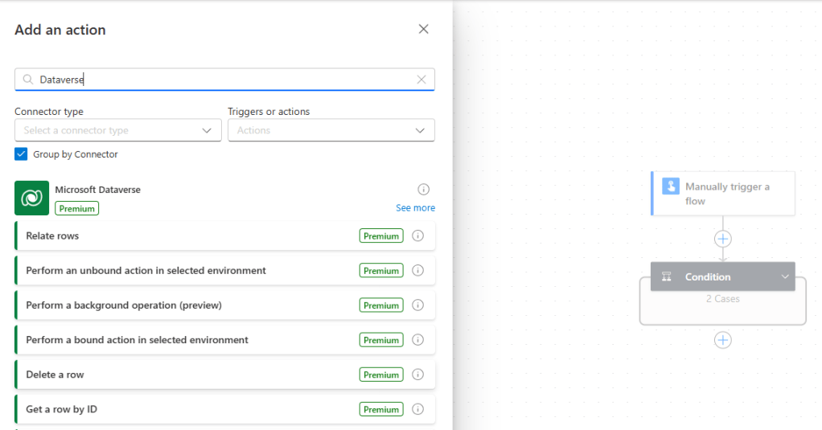Close the Add an action panel
The width and height of the screenshot is (822, 430).
pyautogui.click(x=424, y=30)
